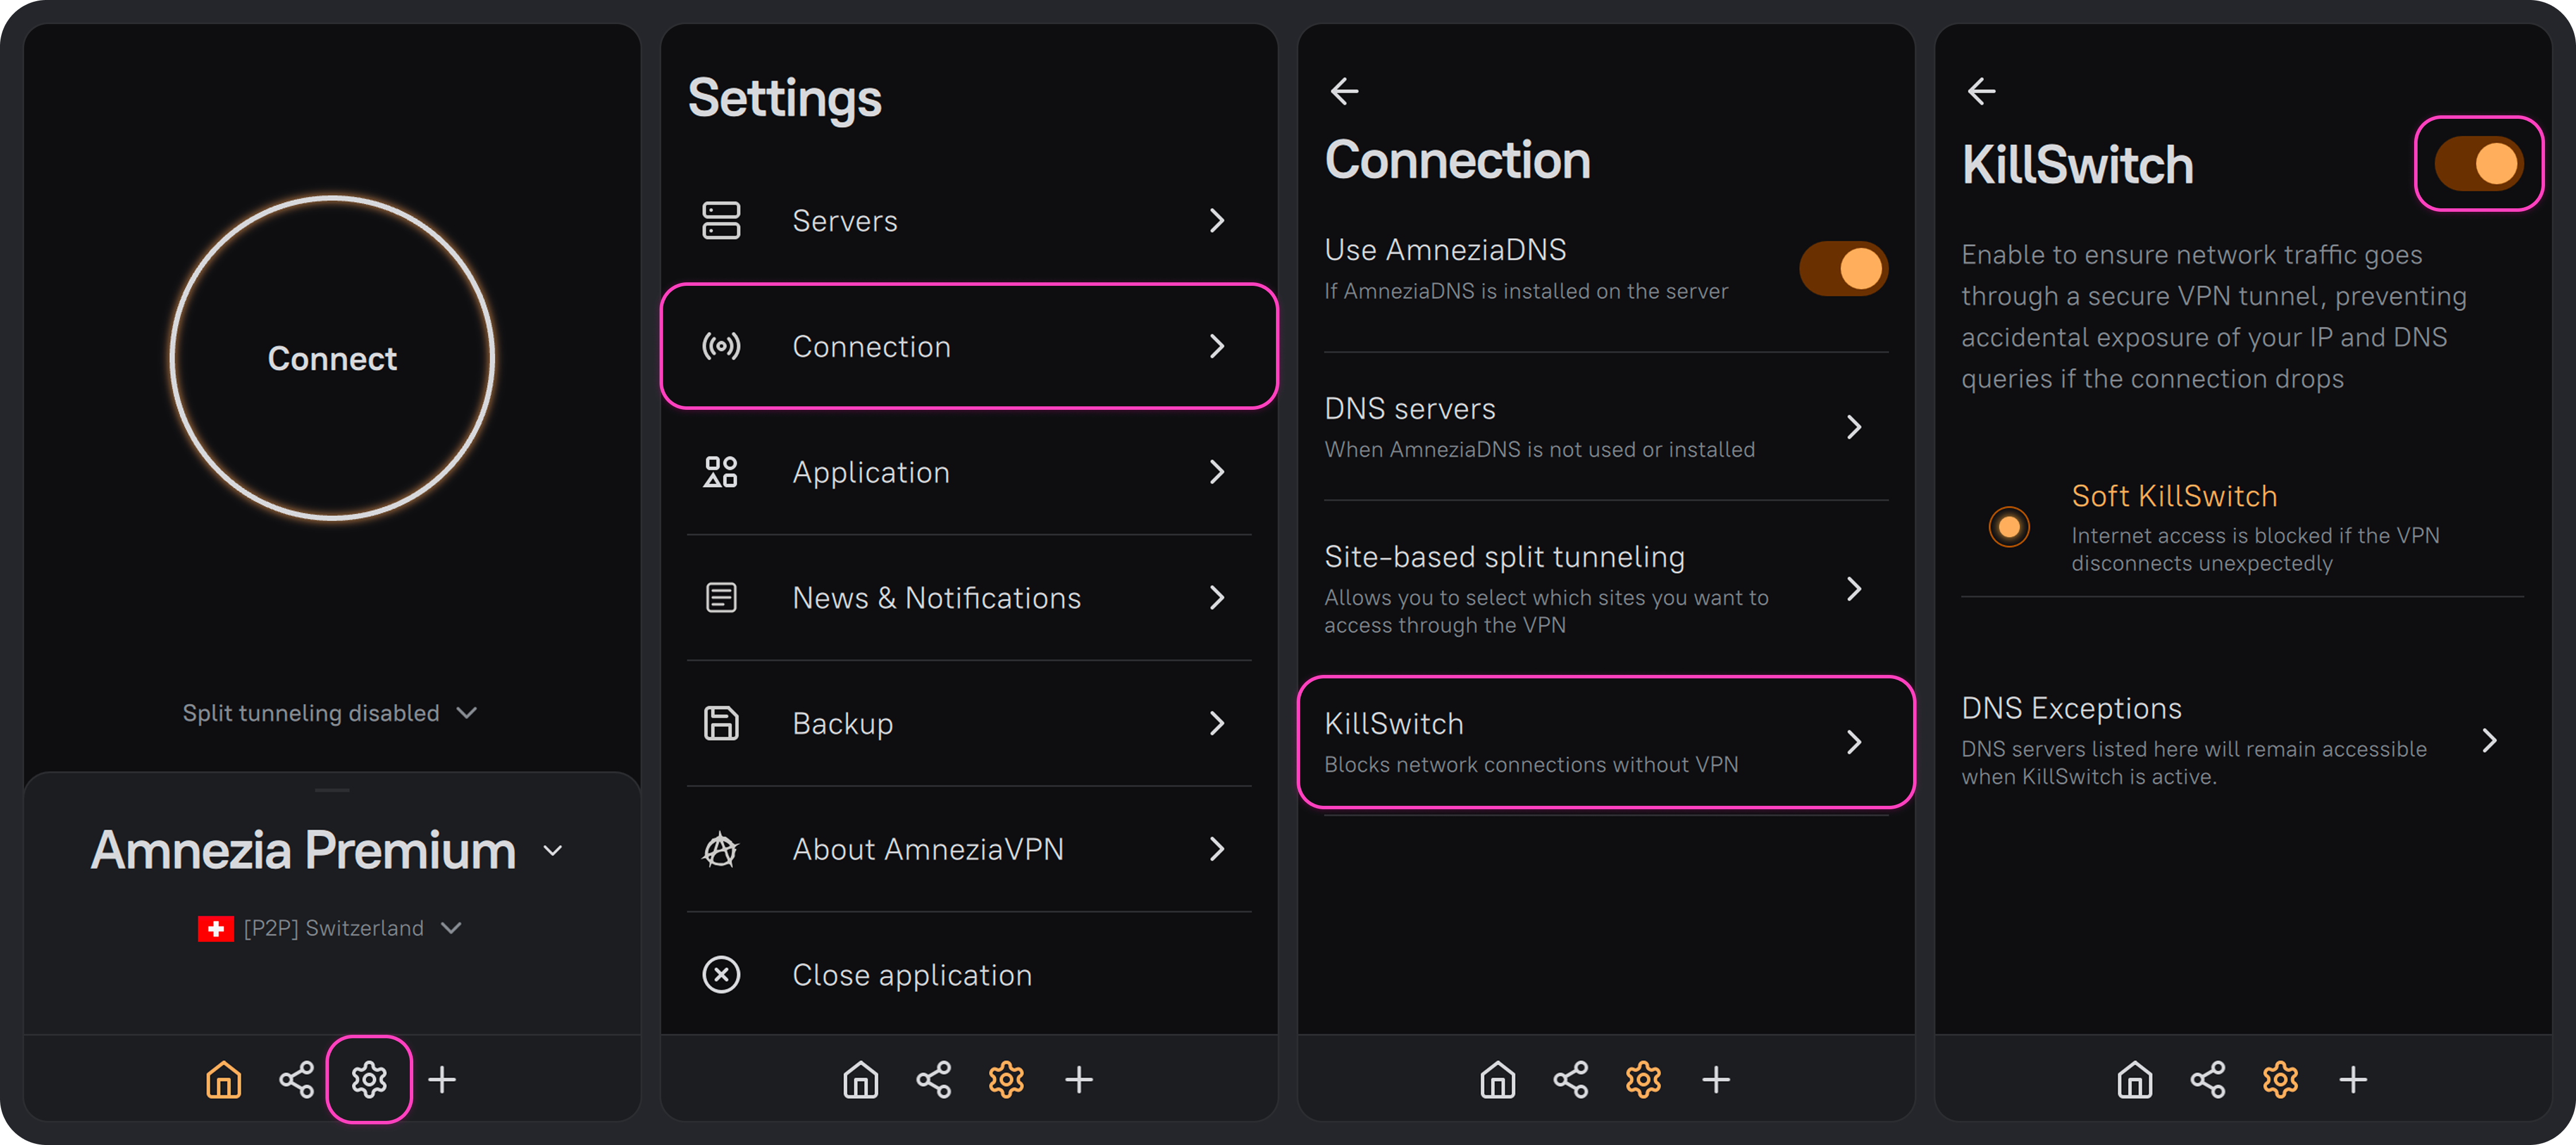Image resolution: width=2576 pixels, height=1145 pixels.
Task: Tap plus icon in the Settings screen nav bar
Action: (1079, 1079)
